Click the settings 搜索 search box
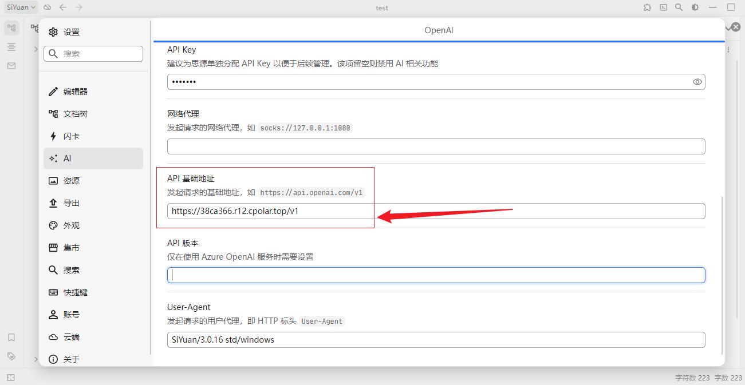 [x=93, y=54]
